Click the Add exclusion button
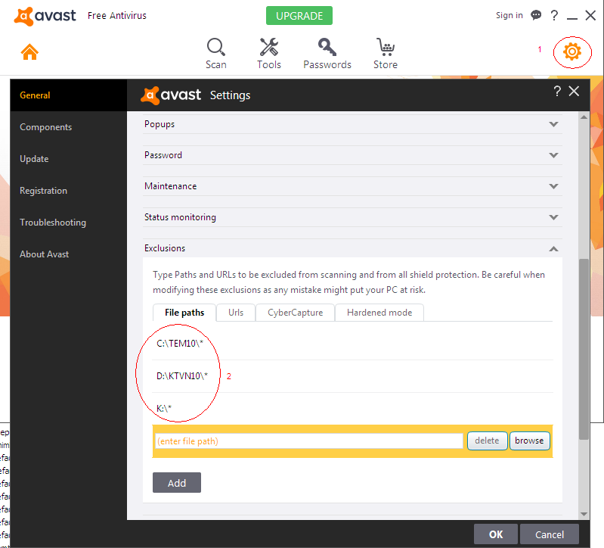604x548 pixels. coord(177,482)
